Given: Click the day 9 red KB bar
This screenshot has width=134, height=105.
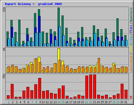Looking at the screenshot, I should tap(40, 88).
